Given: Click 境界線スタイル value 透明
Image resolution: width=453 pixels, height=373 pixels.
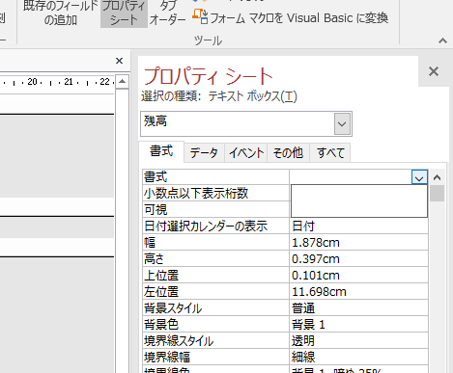Looking at the screenshot, I should pos(358,341).
